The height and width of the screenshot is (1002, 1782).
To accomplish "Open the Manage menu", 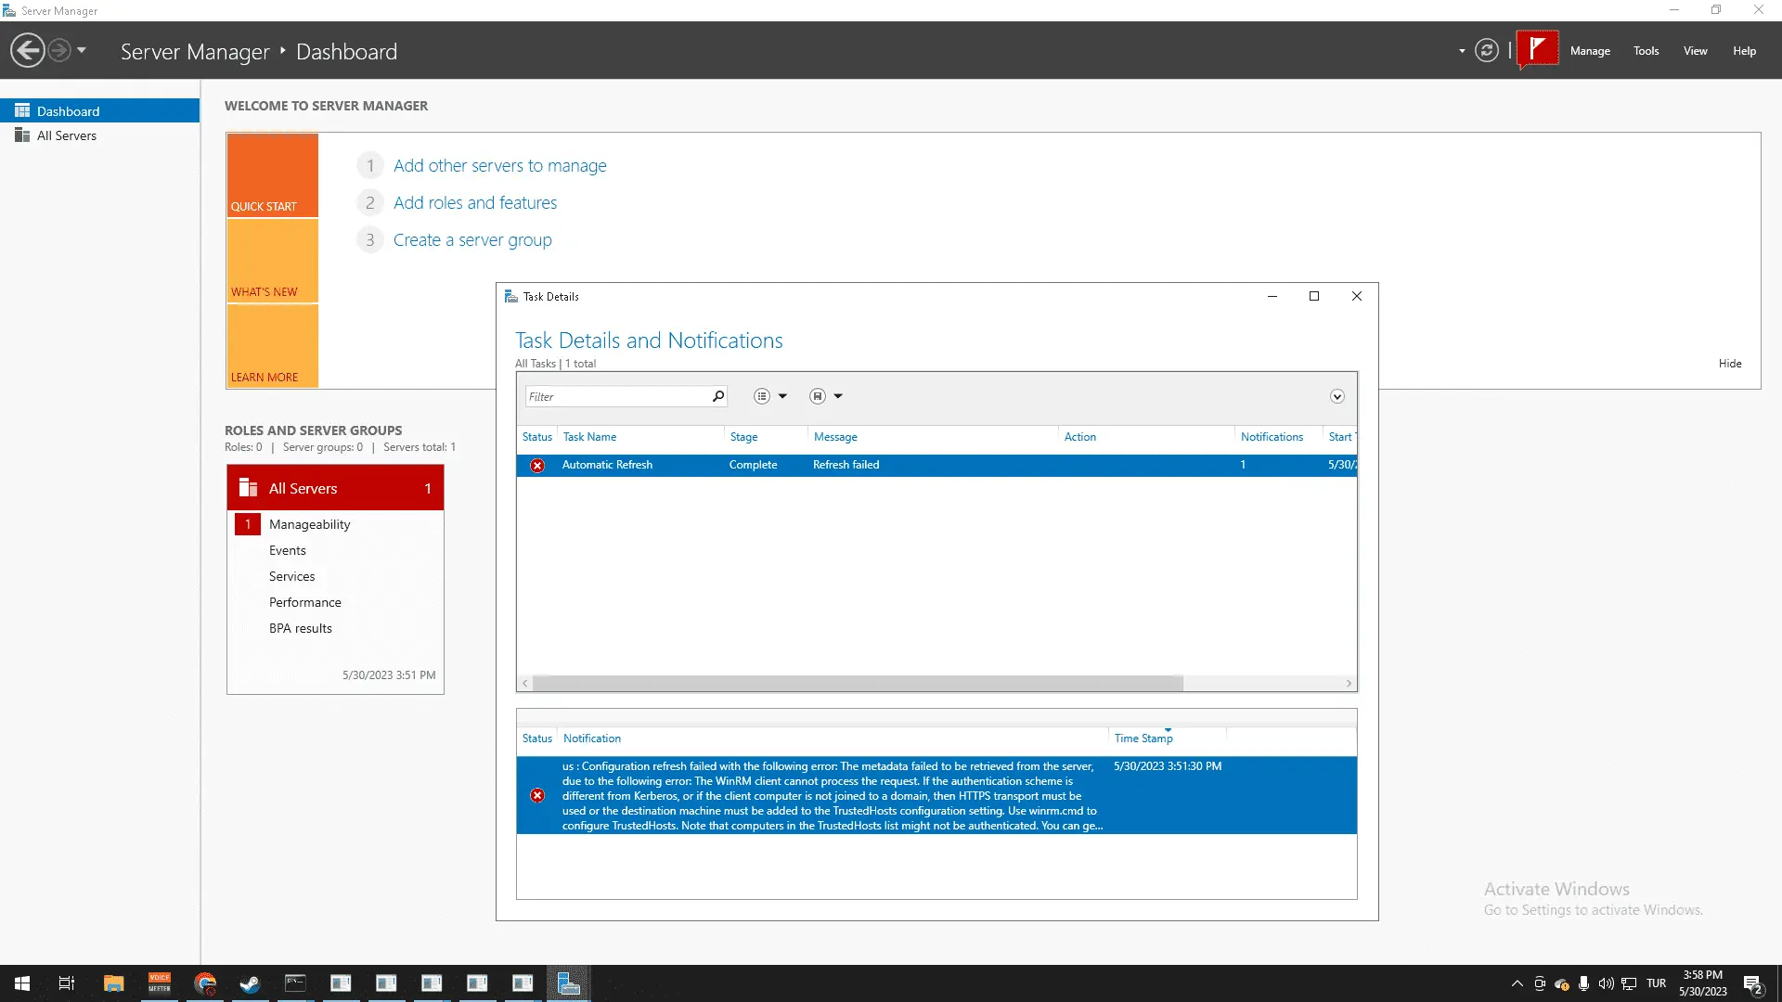I will coord(1590,51).
